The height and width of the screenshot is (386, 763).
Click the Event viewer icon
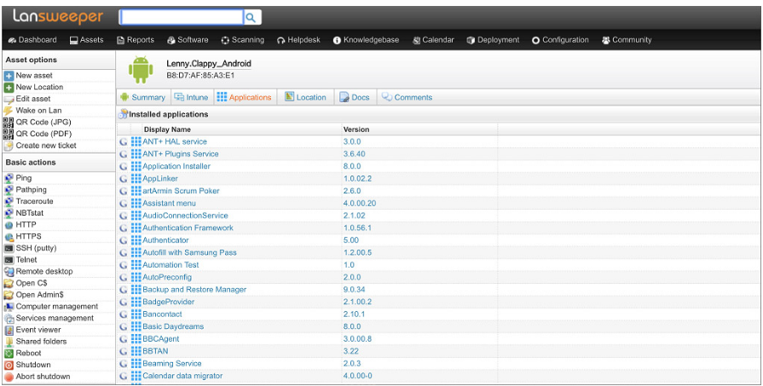pyautogui.click(x=9, y=330)
